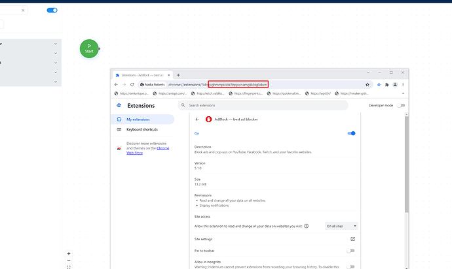
Task: Reload the extensions page
Action: (132, 84)
